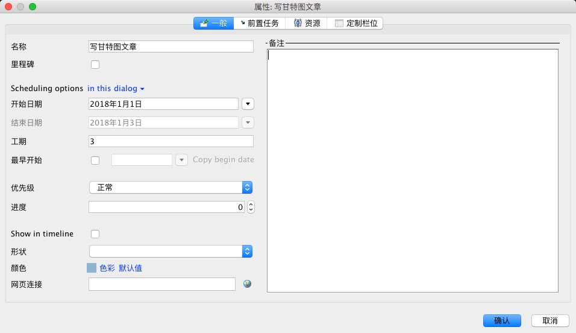Close the 属性 dialog with the red button

coord(8,6)
